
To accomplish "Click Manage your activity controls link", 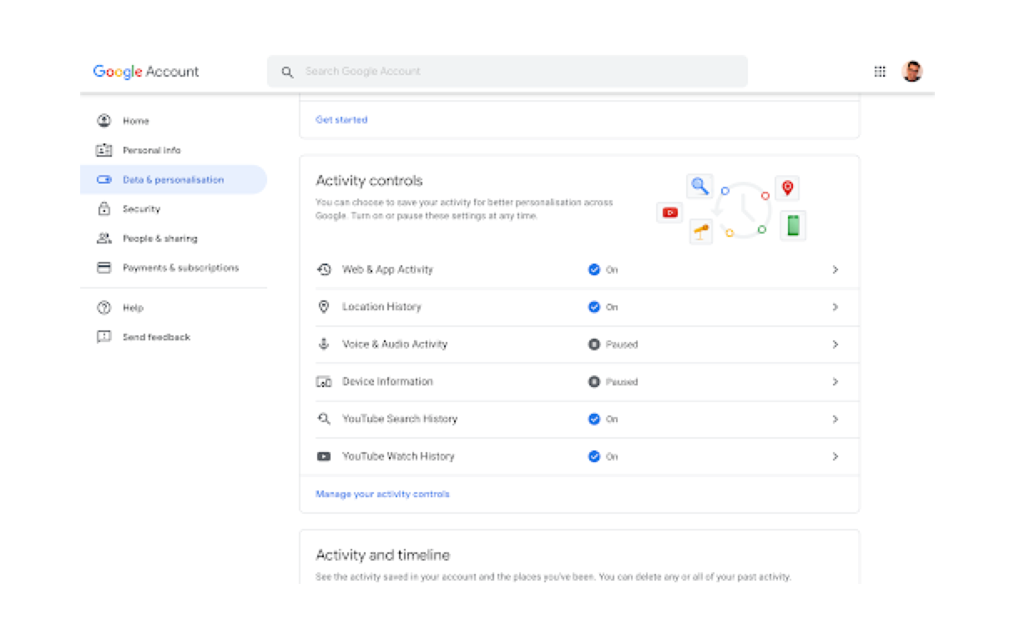I will point(382,494).
